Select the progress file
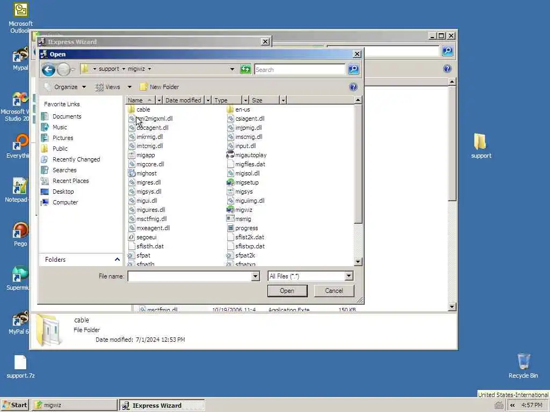Screen dimensions: 550x412 coord(242,227)
